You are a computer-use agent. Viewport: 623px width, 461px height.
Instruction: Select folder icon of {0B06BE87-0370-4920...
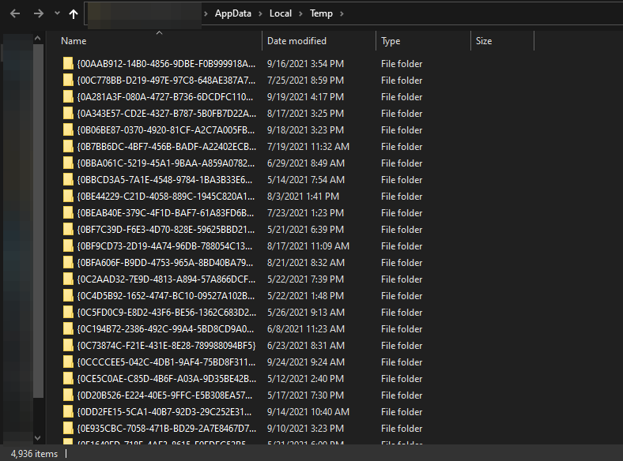[68, 129]
